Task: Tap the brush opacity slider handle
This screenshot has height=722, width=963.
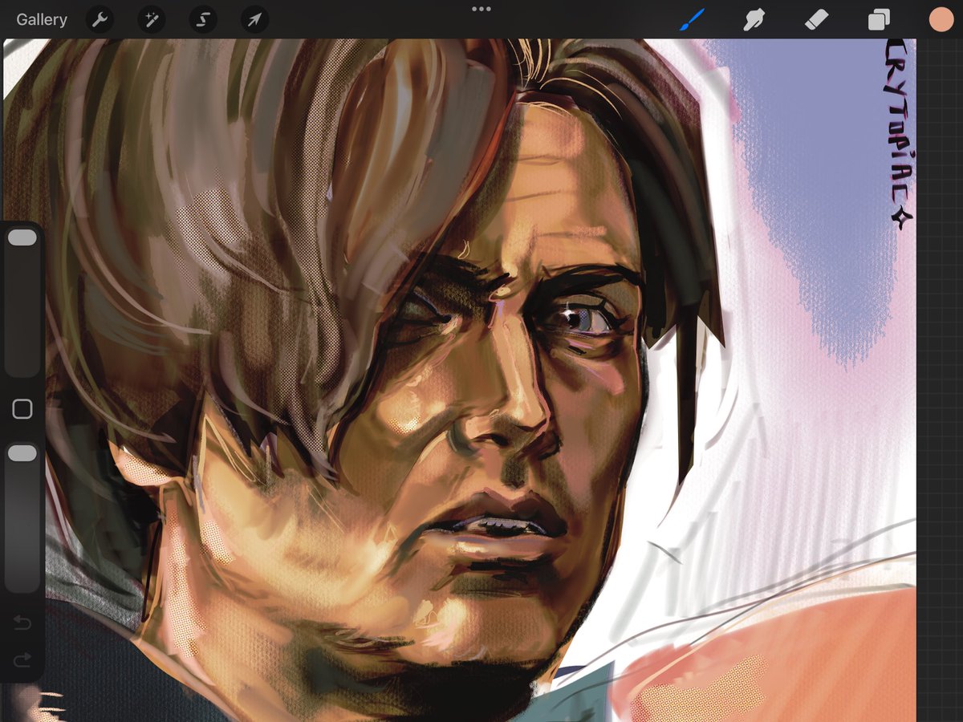Action: [22, 454]
